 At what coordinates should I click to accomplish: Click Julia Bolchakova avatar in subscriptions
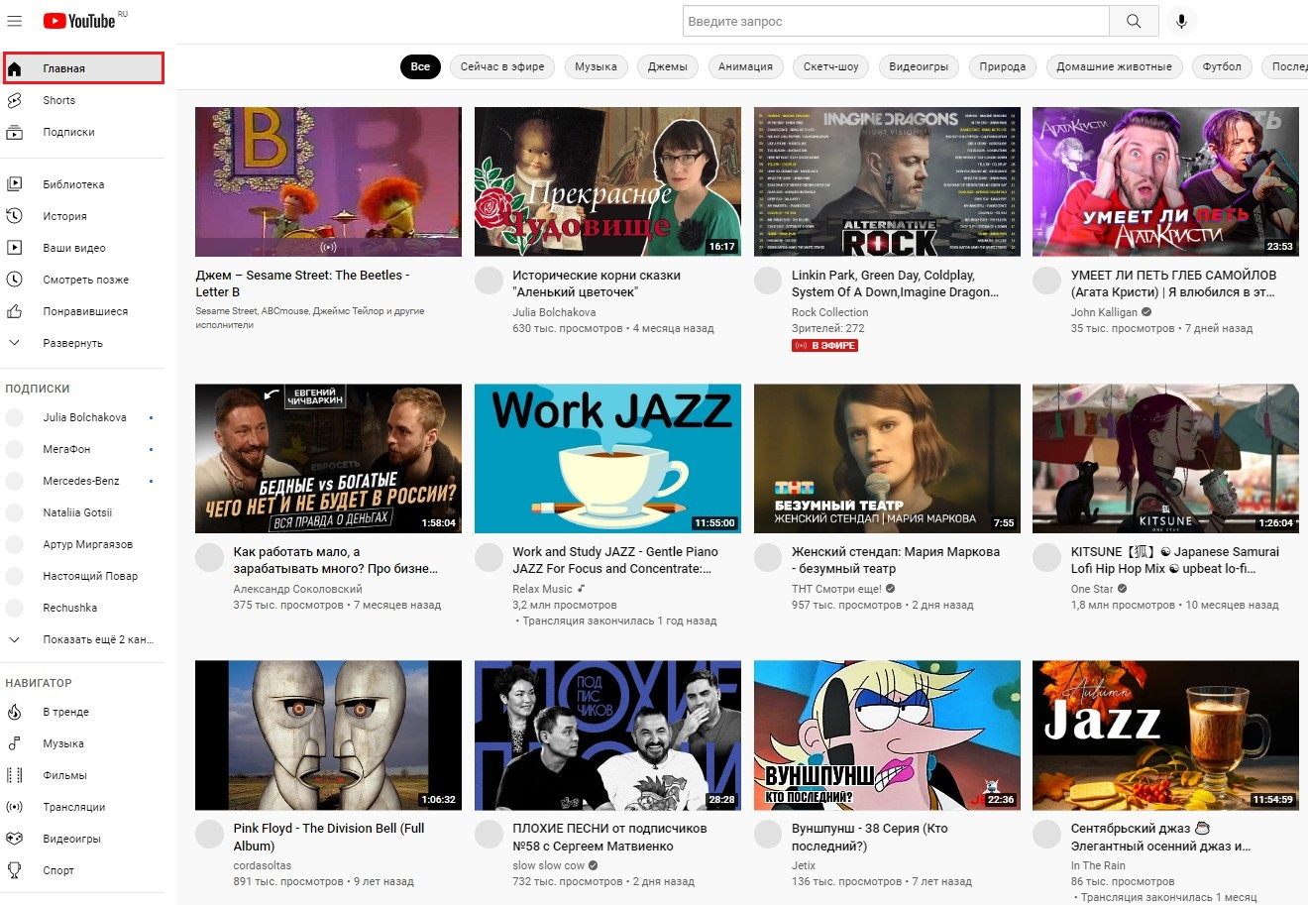coord(15,417)
